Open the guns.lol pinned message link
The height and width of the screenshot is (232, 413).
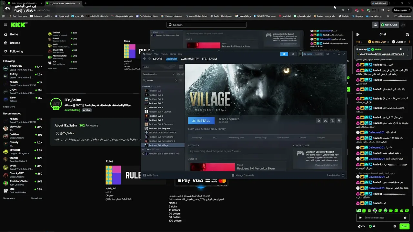click(389, 54)
